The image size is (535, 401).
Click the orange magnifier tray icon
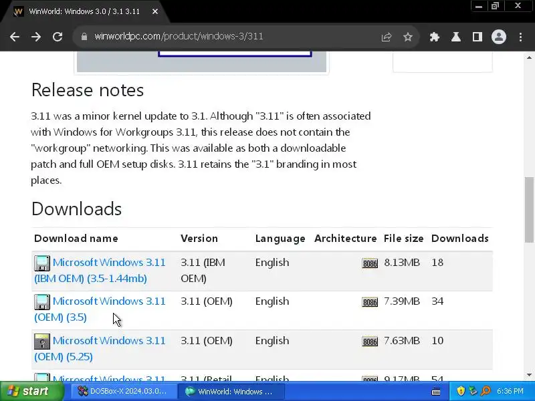(486, 391)
